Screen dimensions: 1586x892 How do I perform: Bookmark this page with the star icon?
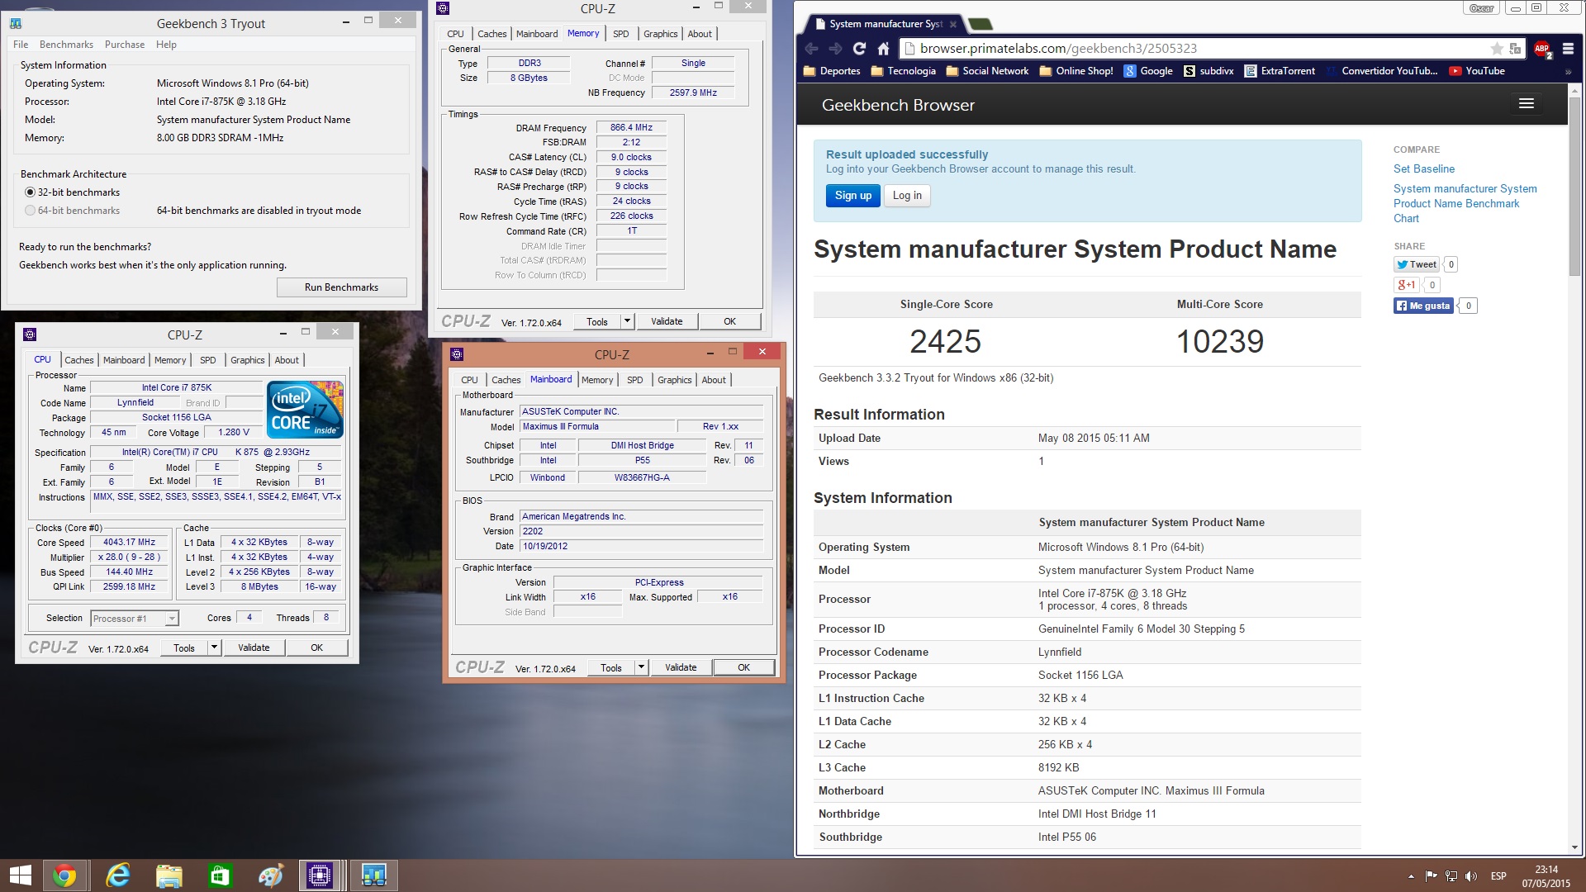tap(1497, 49)
